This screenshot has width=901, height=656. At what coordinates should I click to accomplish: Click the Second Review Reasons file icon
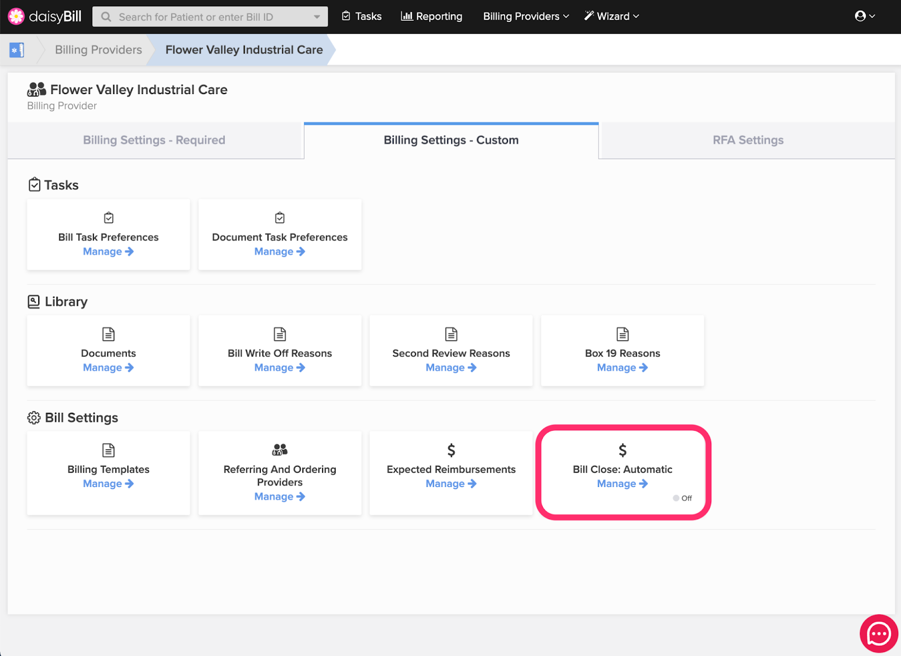(x=451, y=334)
